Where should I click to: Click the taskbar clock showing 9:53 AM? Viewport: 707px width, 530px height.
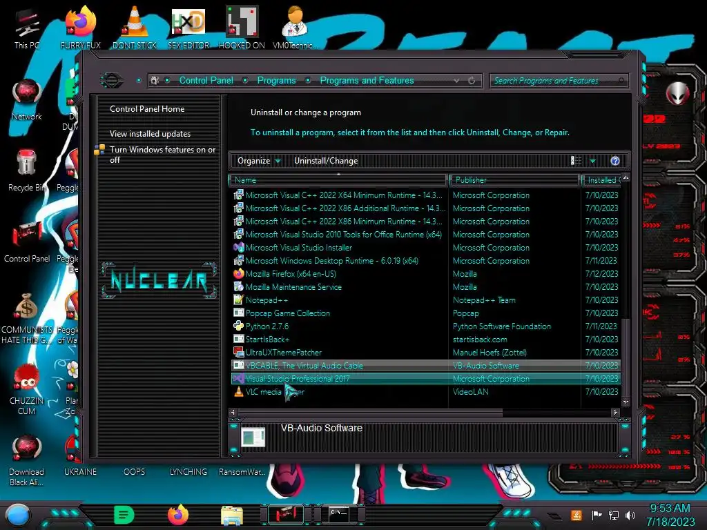[670, 515]
